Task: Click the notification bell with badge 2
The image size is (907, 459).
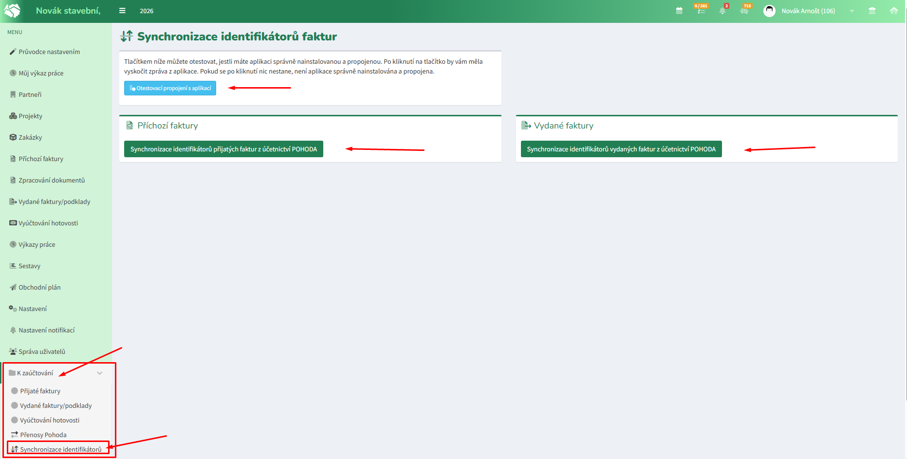Action: 722,11
